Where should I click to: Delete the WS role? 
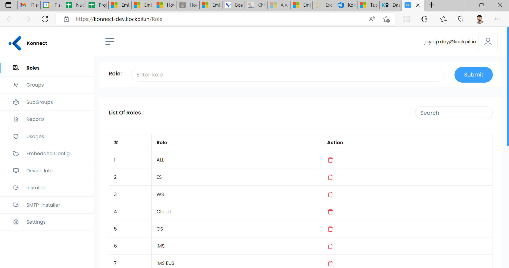pyautogui.click(x=330, y=194)
